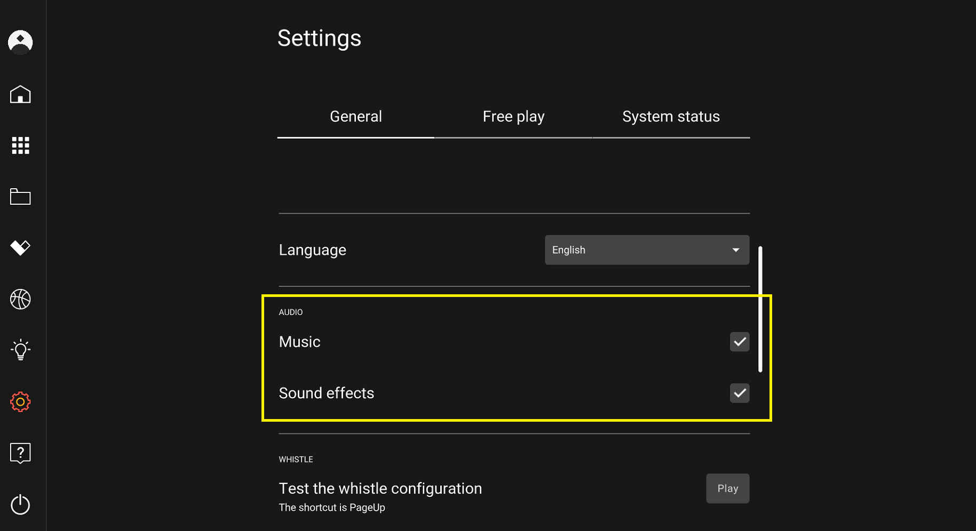Disable the Music checkbox

pos(739,342)
